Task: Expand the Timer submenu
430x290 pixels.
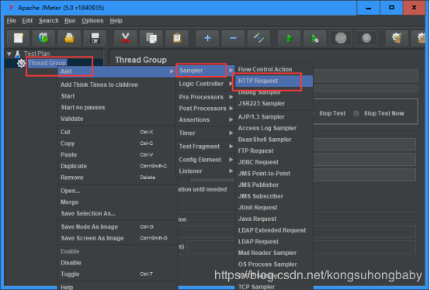Action: pyautogui.click(x=206, y=133)
